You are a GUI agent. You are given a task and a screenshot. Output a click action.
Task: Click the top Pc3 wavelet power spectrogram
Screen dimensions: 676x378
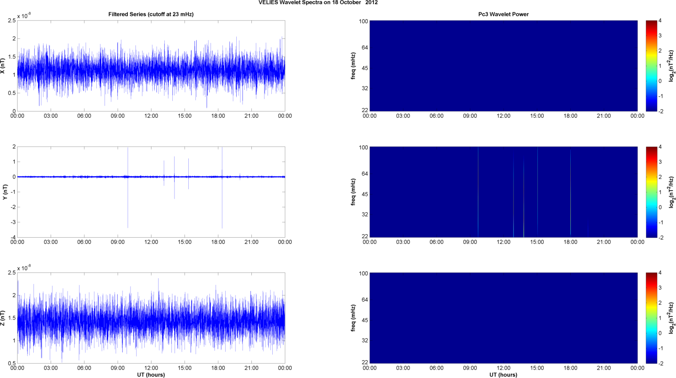click(x=504, y=66)
